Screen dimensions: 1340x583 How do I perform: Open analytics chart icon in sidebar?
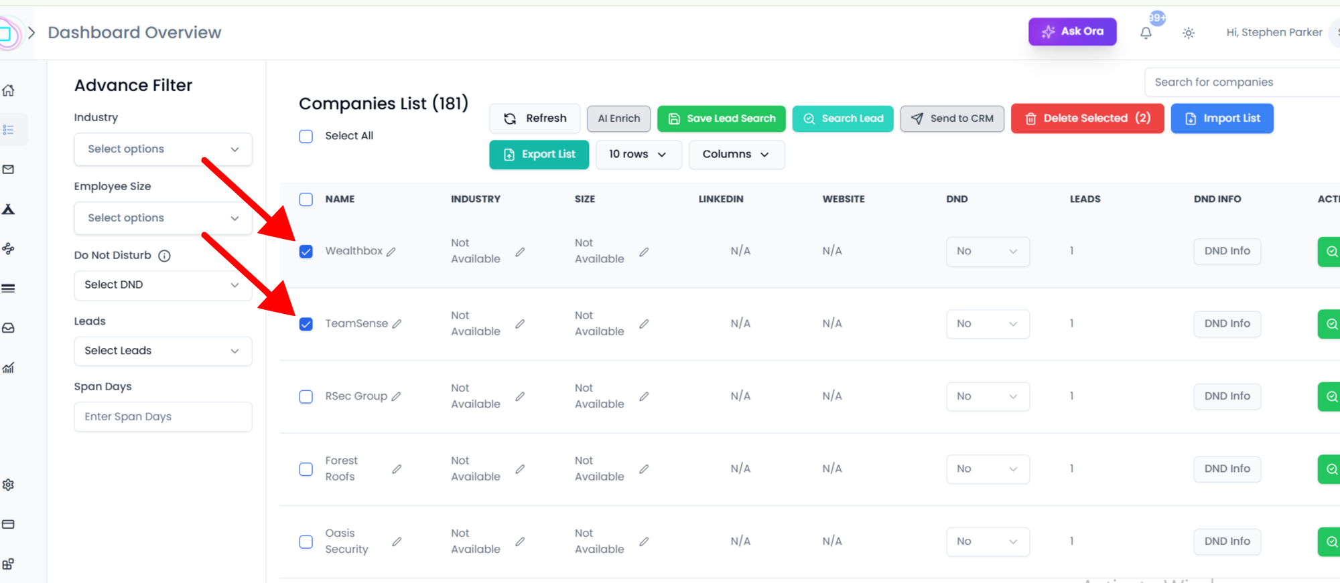(x=9, y=367)
